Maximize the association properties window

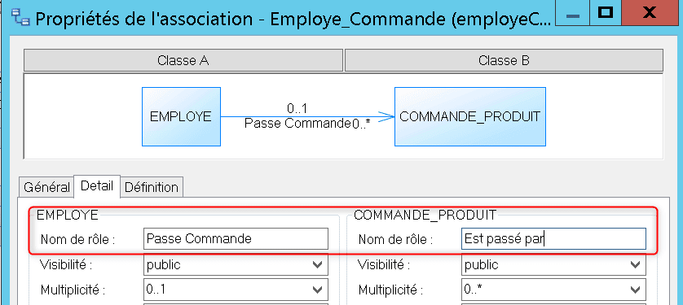(x=605, y=13)
